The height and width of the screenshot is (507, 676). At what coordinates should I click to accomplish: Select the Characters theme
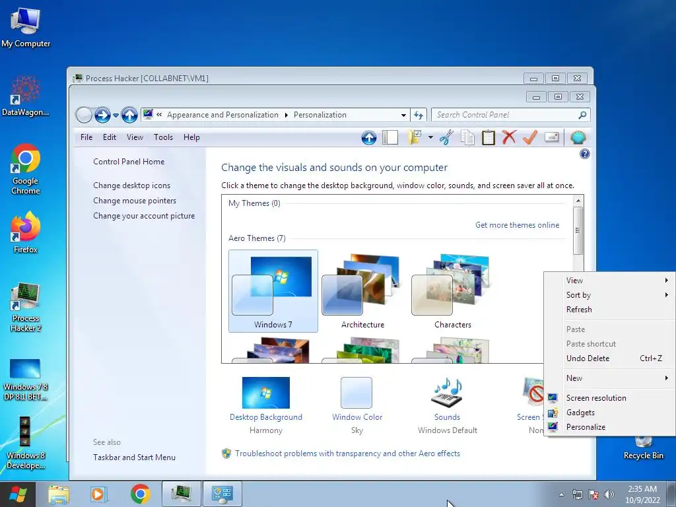pos(453,291)
